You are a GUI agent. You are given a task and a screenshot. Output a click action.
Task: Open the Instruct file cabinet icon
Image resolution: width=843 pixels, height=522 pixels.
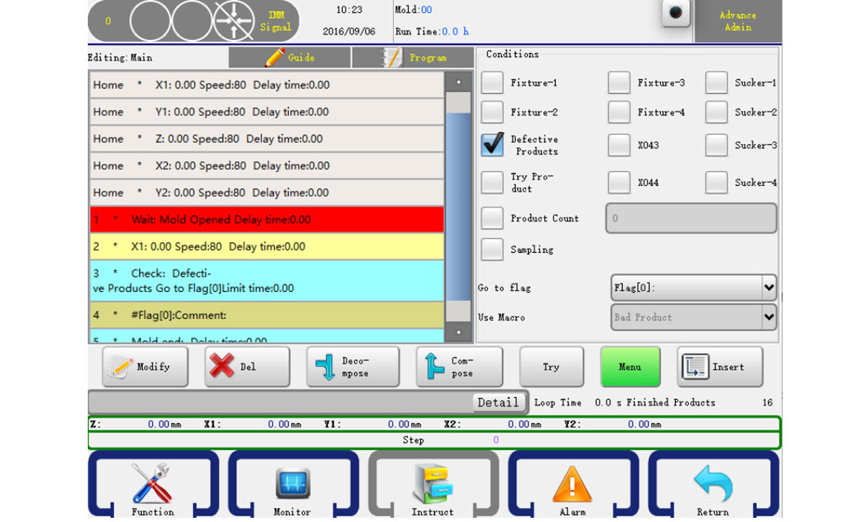433,483
